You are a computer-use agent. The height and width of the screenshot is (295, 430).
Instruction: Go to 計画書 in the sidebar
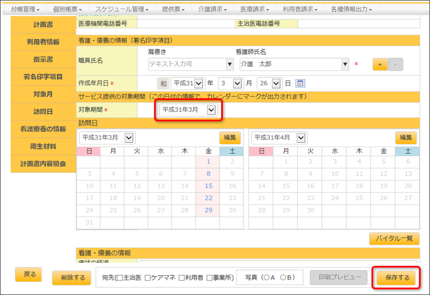43,25
